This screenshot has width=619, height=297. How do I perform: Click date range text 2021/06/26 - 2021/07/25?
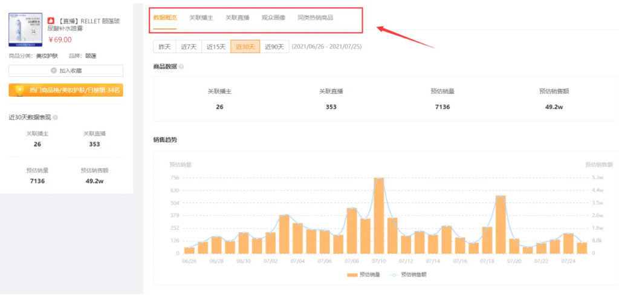[326, 47]
